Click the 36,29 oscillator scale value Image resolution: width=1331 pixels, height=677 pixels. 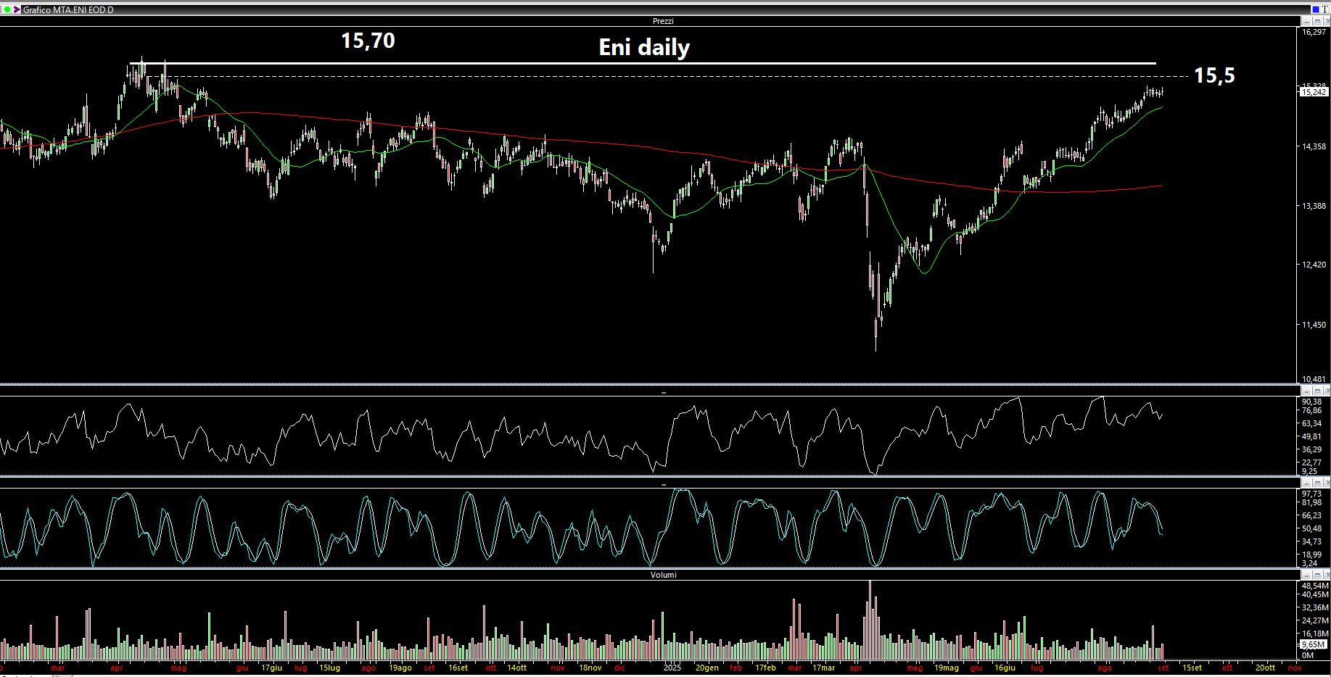(1311, 449)
